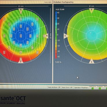The width and height of the screenshot is (107, 107).
Task: Click the horizontal 10 mm label above left map
Action: point(21,6)
